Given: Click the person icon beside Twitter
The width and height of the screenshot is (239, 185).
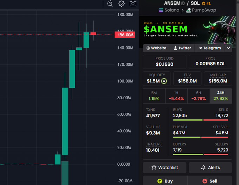Looking at the screenshot, I should 175,48.
